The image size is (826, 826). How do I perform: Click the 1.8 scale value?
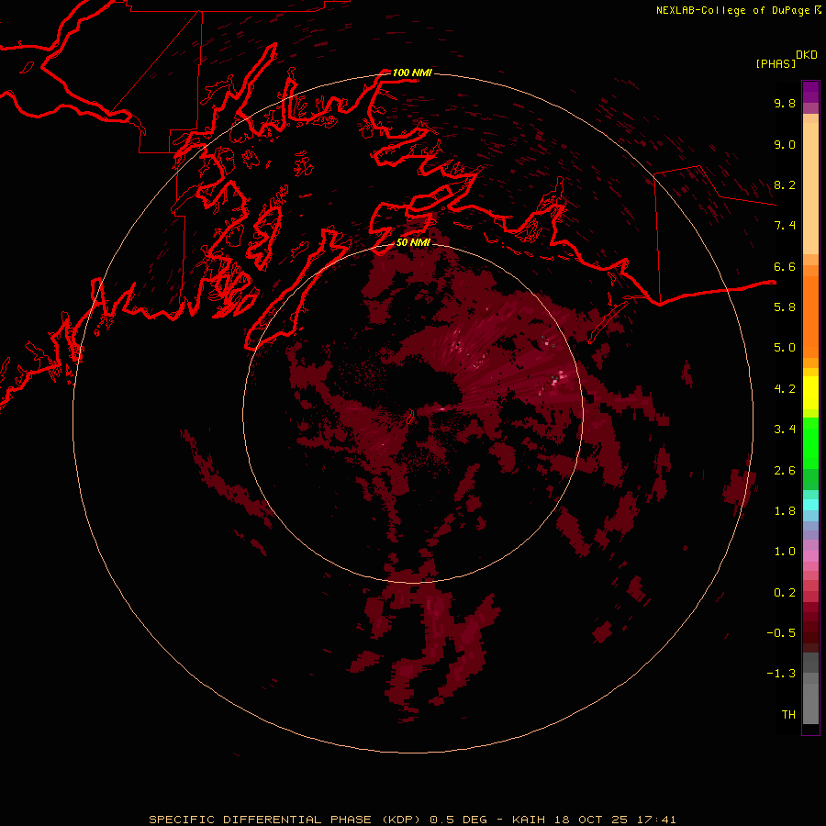click(x=785, y=511)
